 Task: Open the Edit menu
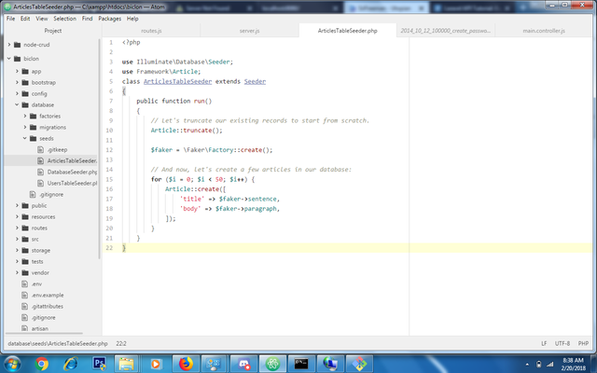(25, 19)
